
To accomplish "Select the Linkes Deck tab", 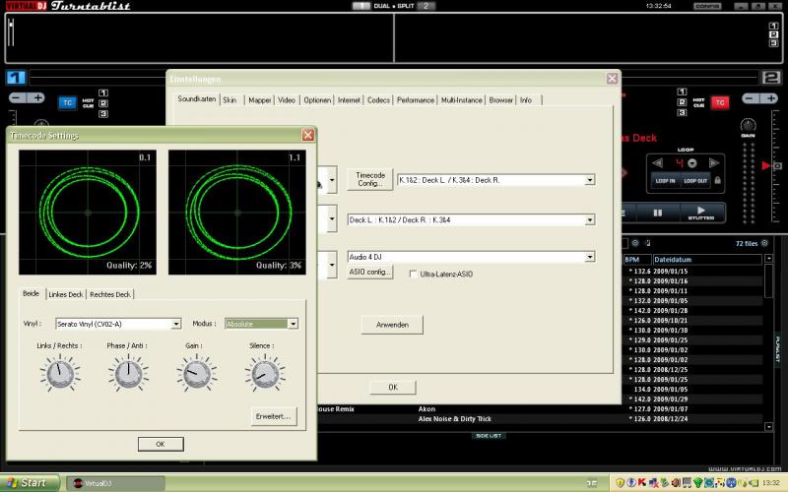I will [66, 294].
